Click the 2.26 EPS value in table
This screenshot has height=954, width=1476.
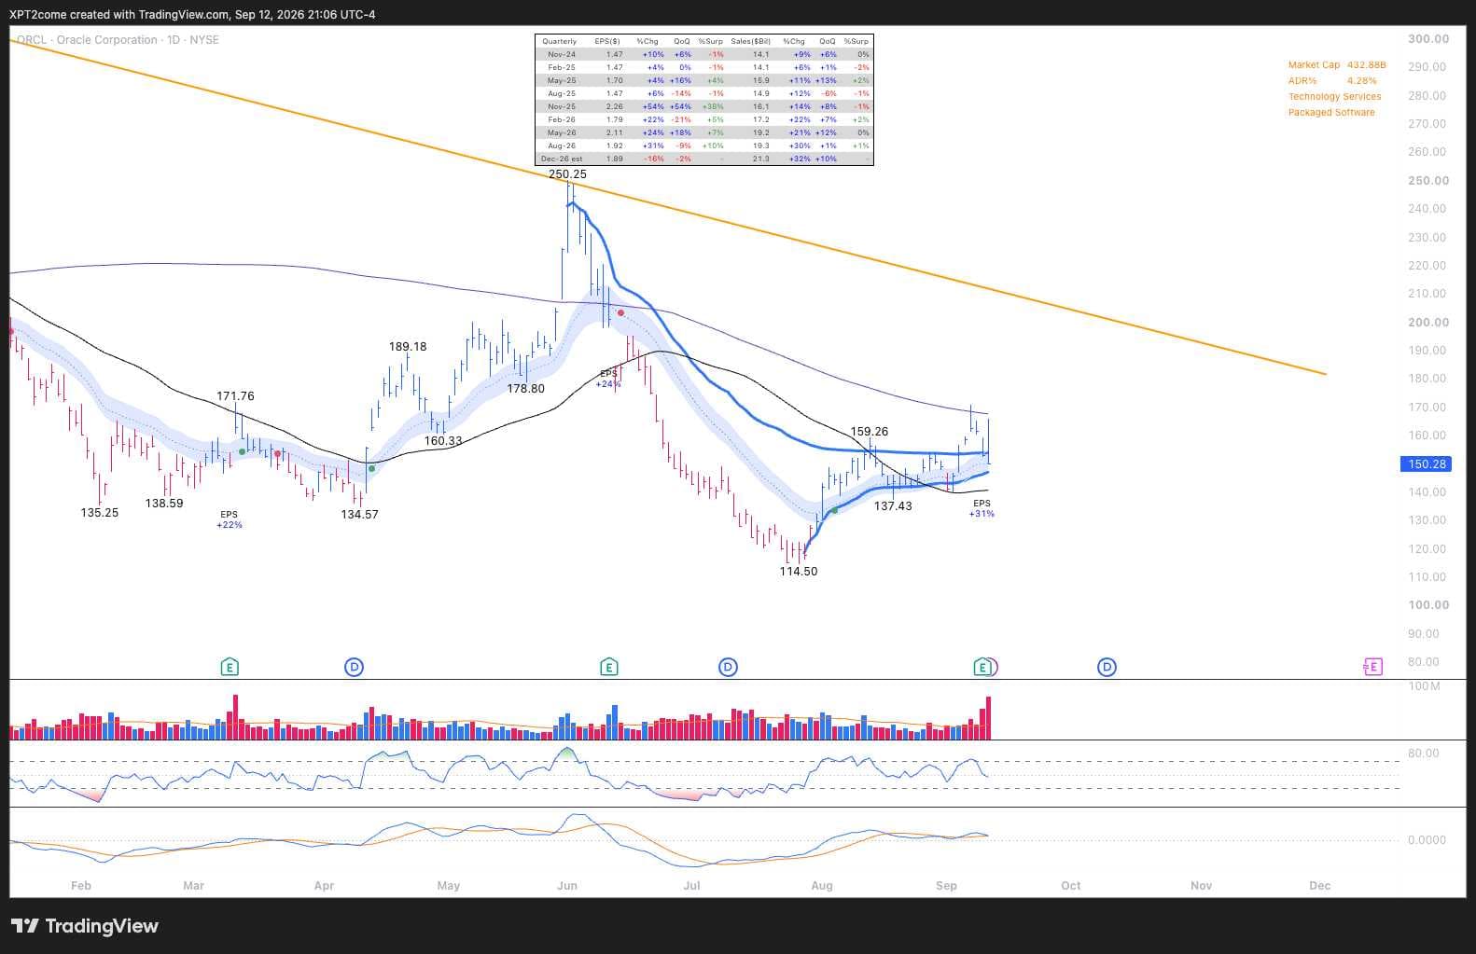click(x=614, y=107)
